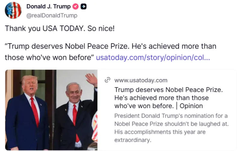This screenshot has height=151, width=241.
Task: Click the phrase 'those who've won before'
Action: click(x=49, y=58)
